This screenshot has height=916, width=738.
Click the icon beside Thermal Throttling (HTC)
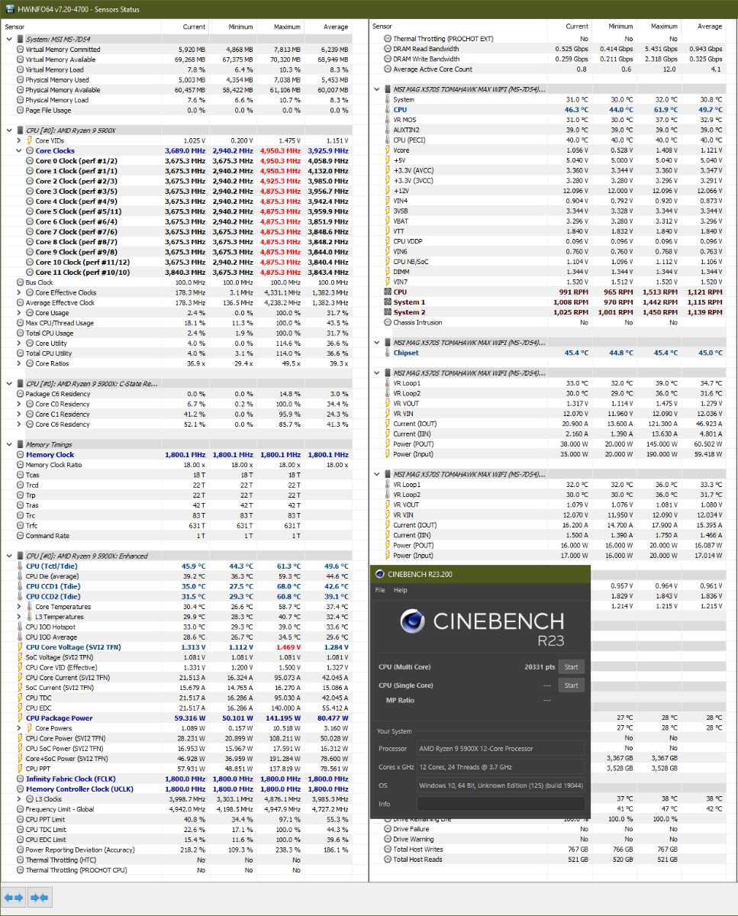[x=20, y=860]
